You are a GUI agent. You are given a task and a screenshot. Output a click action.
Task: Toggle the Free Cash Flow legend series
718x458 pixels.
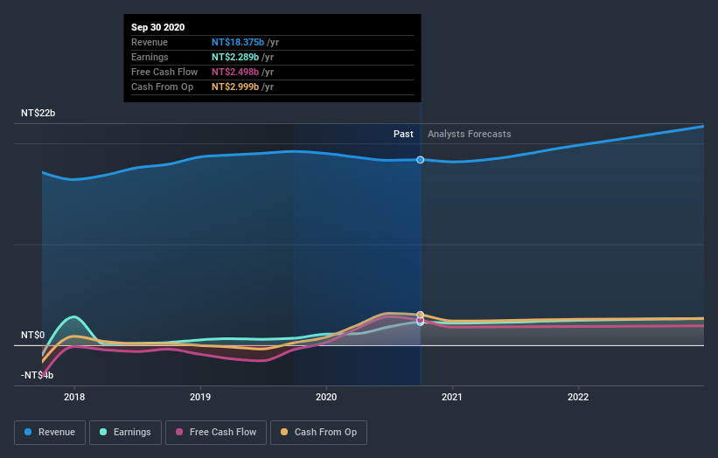coord(216,433)
